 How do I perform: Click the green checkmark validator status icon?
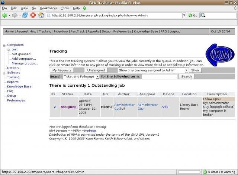tap(205, 172)
